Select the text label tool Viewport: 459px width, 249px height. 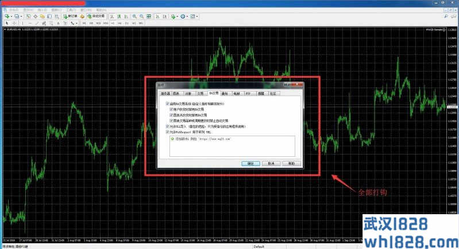point(65,23)
